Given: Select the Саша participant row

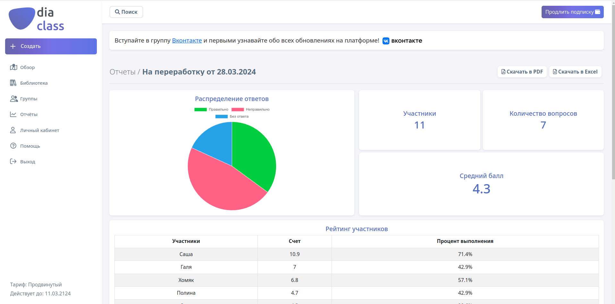Looking at the screenshot, I should click(x=357, y=254).
